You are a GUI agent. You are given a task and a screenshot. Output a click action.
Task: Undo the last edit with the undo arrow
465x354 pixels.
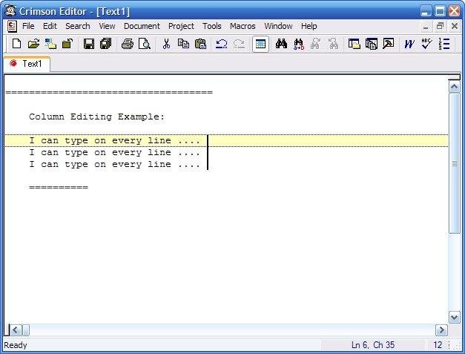click(x=221, y=44)
